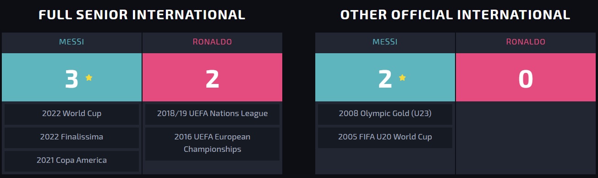Image resolution: width=598 pixels, height=178 pixels.
Task: Select the 2021 Copa America entry
Action: [x=71, y=161]
